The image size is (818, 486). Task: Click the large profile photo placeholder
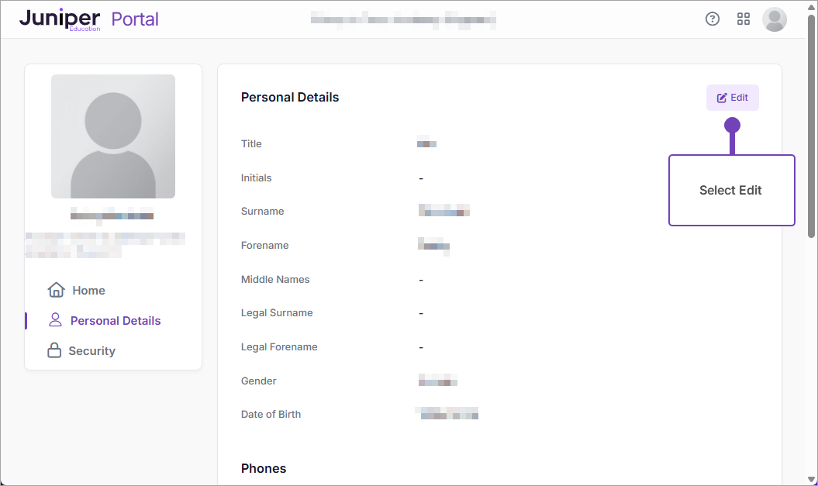click(113, 136)
